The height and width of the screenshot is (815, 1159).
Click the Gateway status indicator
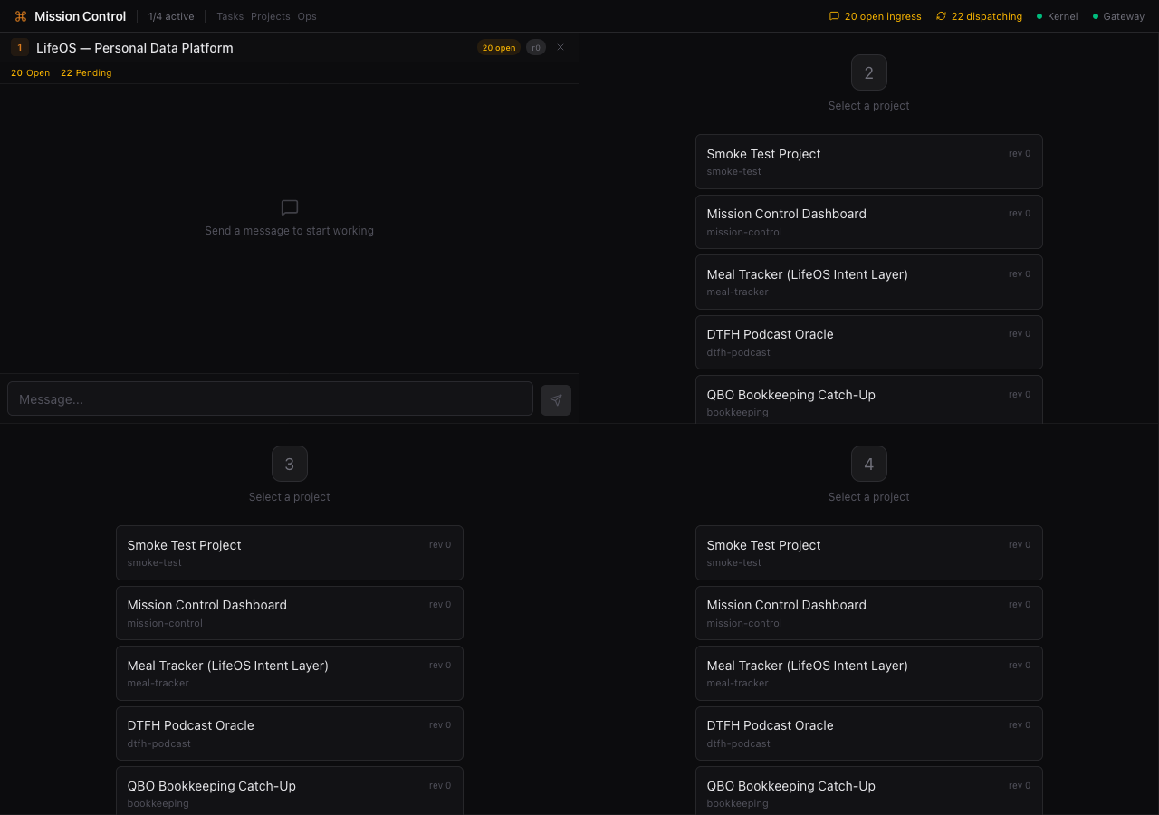tap(1118, 16)
